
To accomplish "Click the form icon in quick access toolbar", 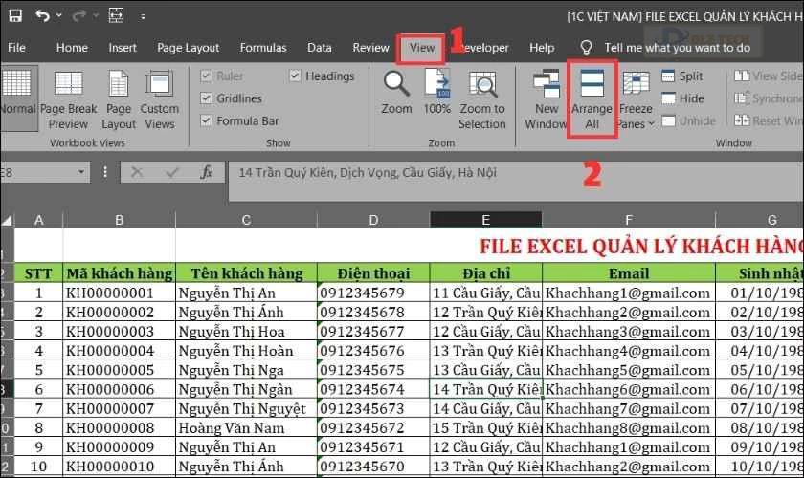I will pos(116,16).
